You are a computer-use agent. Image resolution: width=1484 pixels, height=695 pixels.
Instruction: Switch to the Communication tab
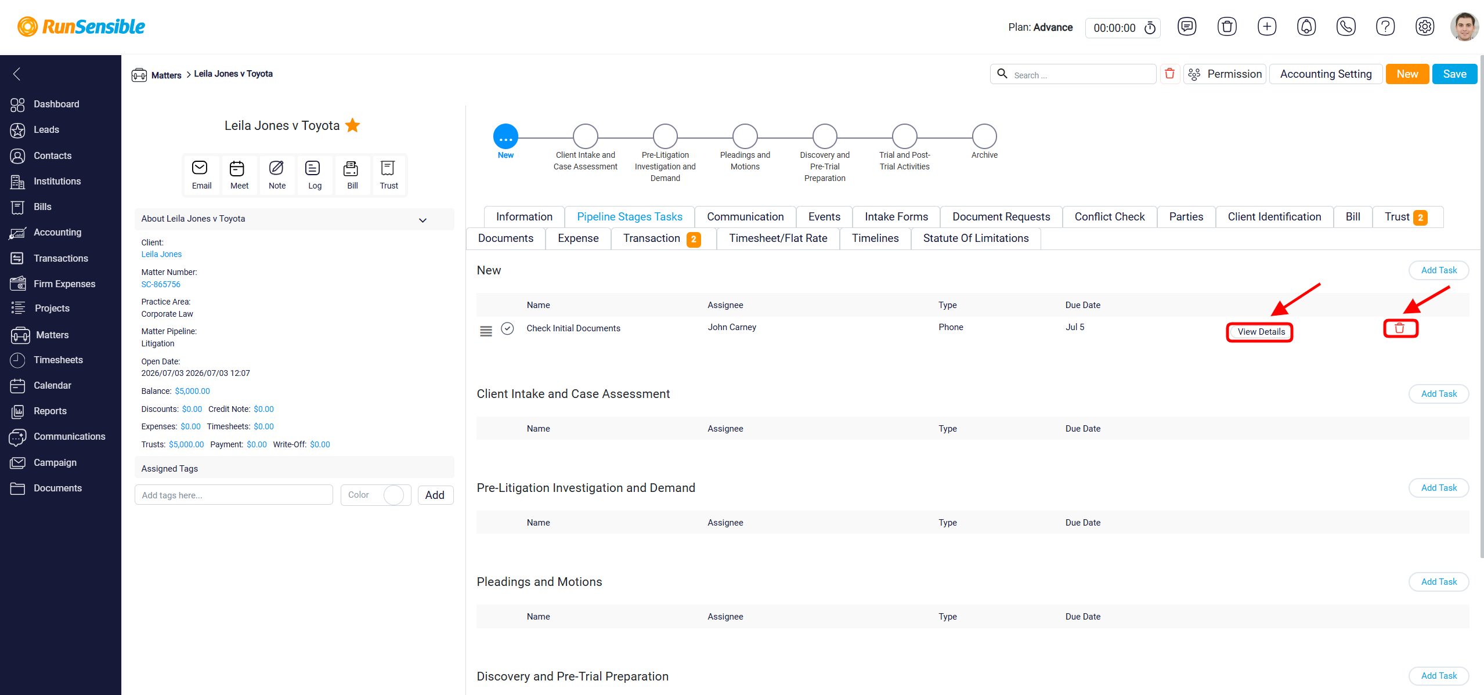pos(745,217)
